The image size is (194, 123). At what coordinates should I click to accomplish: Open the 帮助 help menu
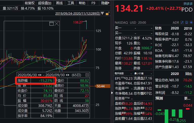click(82, 3)
